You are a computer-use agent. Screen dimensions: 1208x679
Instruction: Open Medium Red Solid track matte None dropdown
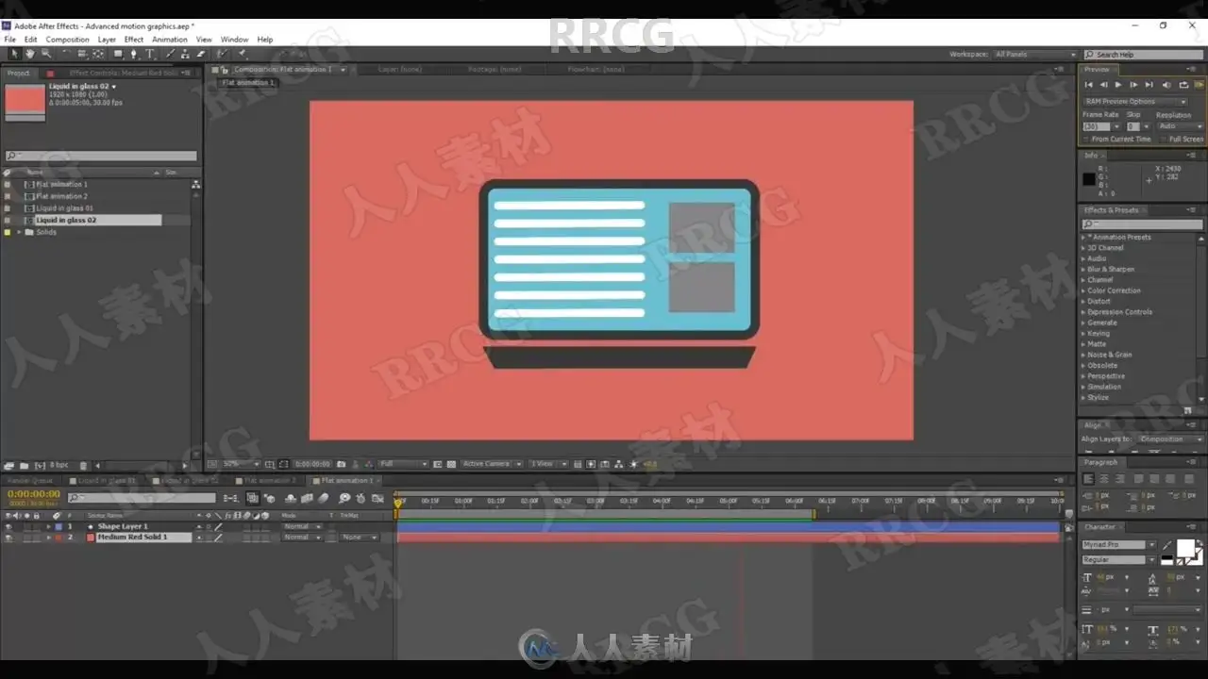tap(359, 538)
